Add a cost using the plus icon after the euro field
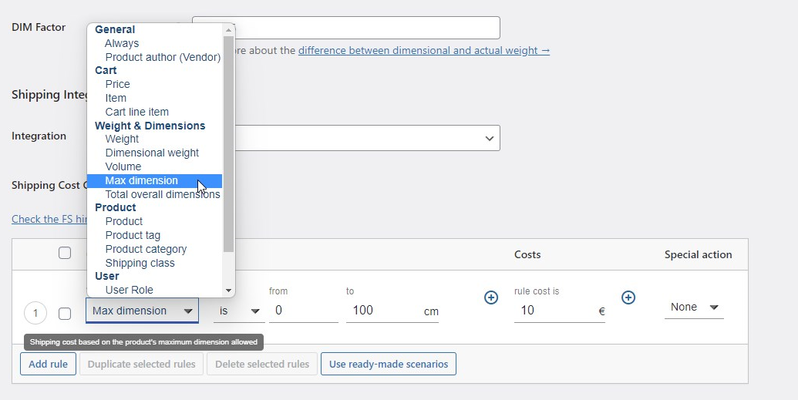The image size is (798, 400). tap(628, 297)
